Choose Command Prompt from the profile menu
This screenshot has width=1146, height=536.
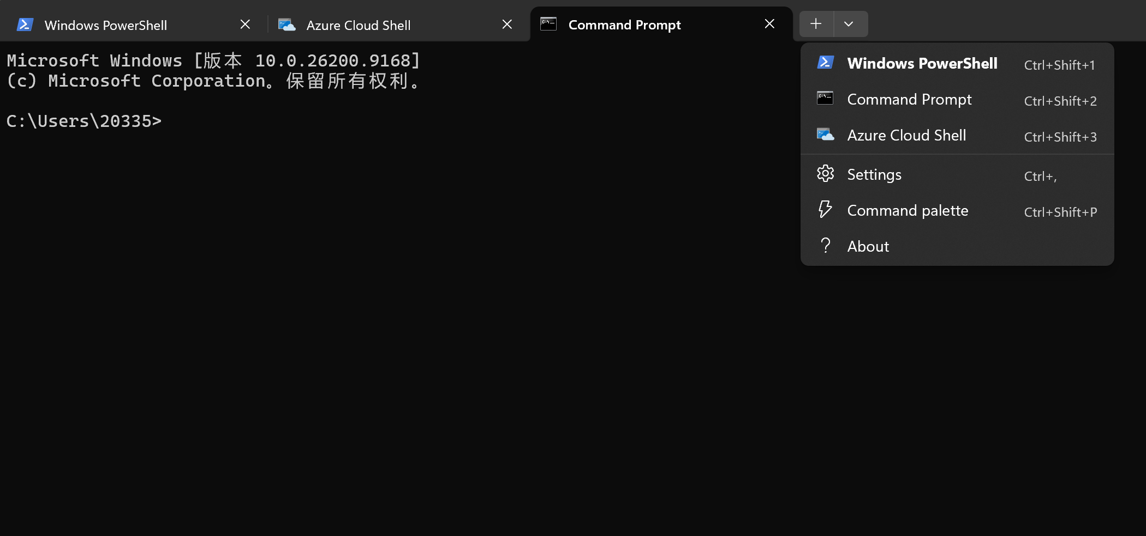957,100
